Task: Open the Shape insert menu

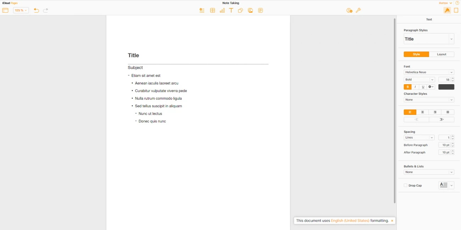Action: coord(240,11)
